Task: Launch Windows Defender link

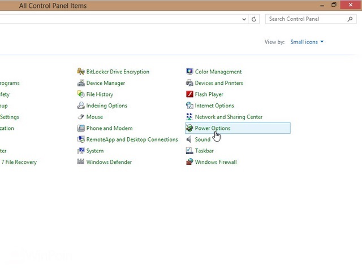Action: (x=109, y=162)
